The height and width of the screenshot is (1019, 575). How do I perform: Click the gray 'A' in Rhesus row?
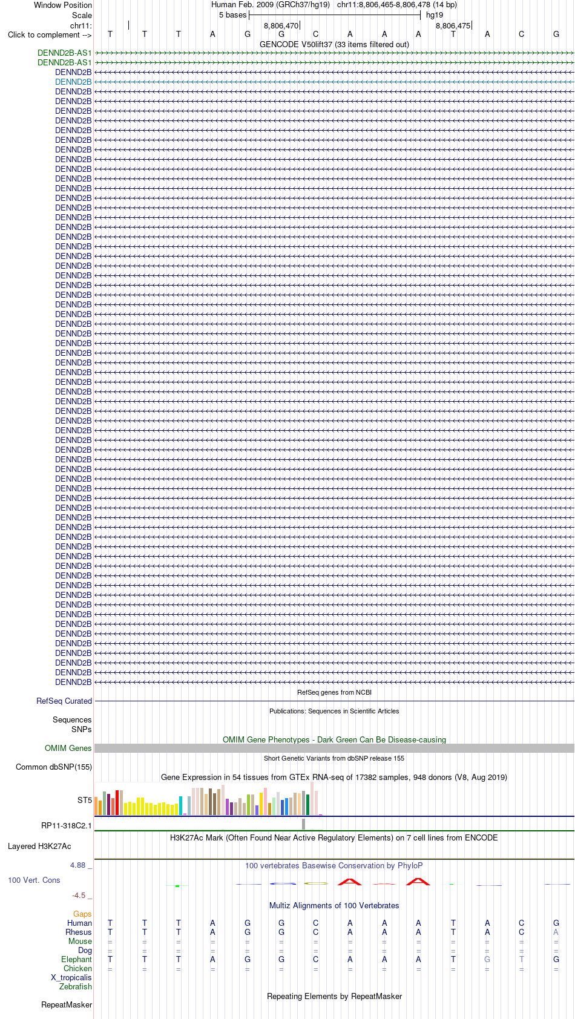556,932
